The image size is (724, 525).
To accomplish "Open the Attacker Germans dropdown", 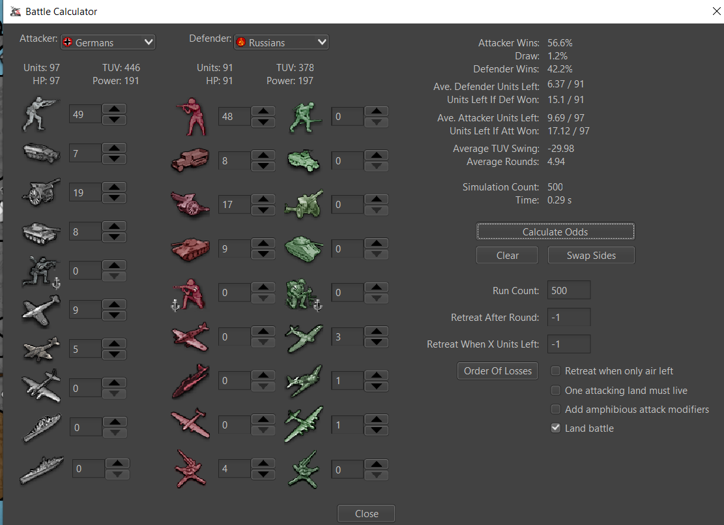I will [x=108, y=42].
